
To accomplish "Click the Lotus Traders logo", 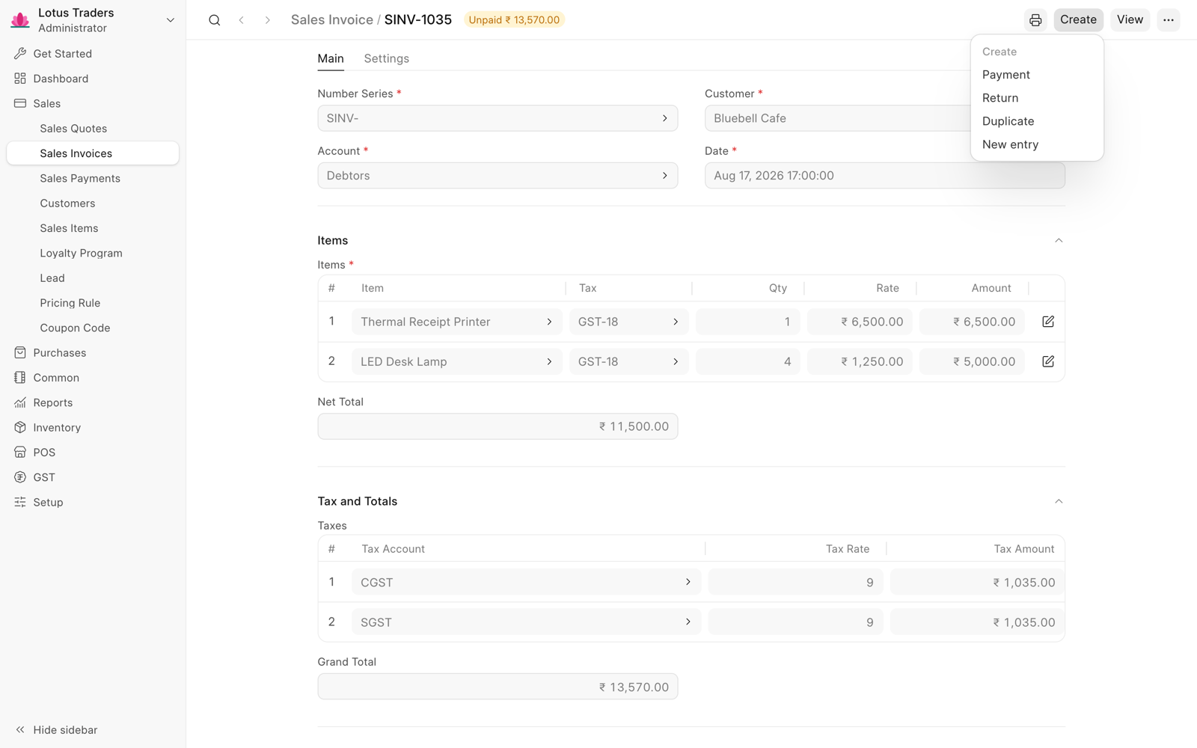I will 20,20.
